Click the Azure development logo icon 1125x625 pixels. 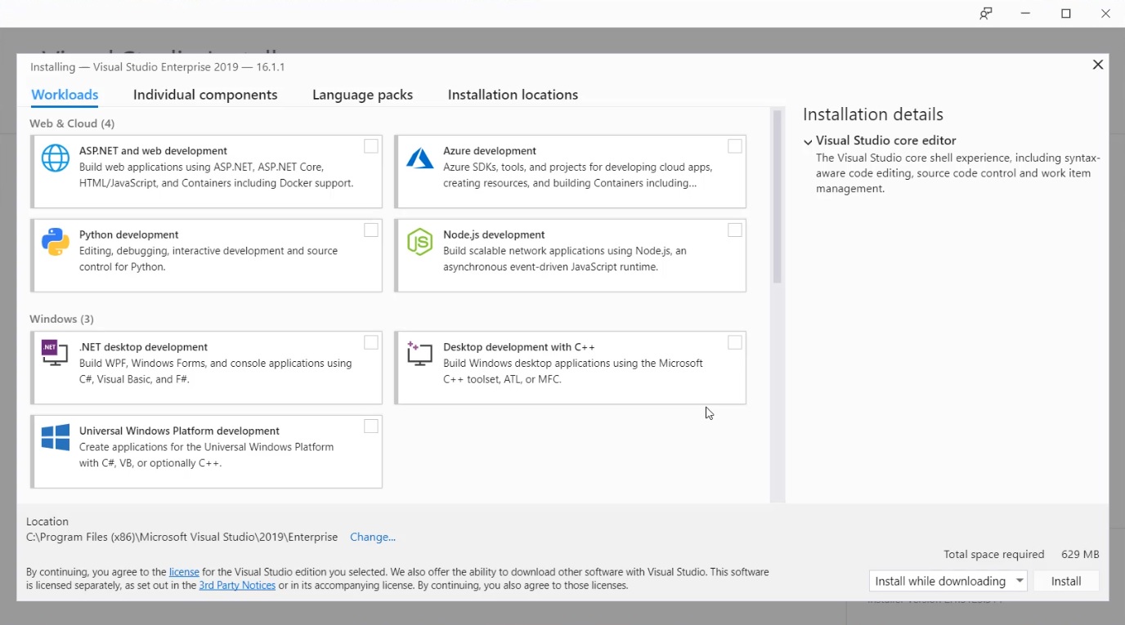pos(419,158)
